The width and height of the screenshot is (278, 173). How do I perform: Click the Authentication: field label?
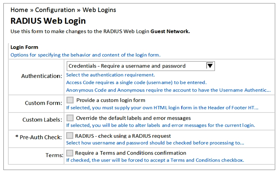[x=42, y=76]
